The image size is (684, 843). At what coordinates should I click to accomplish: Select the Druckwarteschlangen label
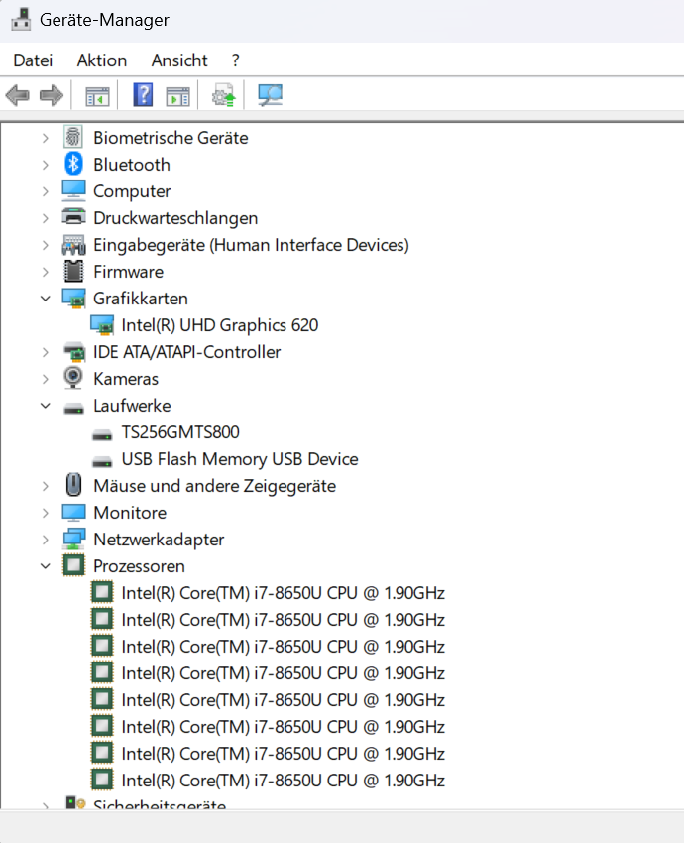pos(175,218)
